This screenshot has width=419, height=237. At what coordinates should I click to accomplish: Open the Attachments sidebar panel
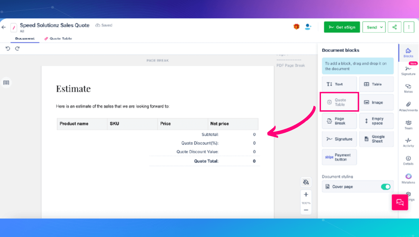(x=408, y=107)
